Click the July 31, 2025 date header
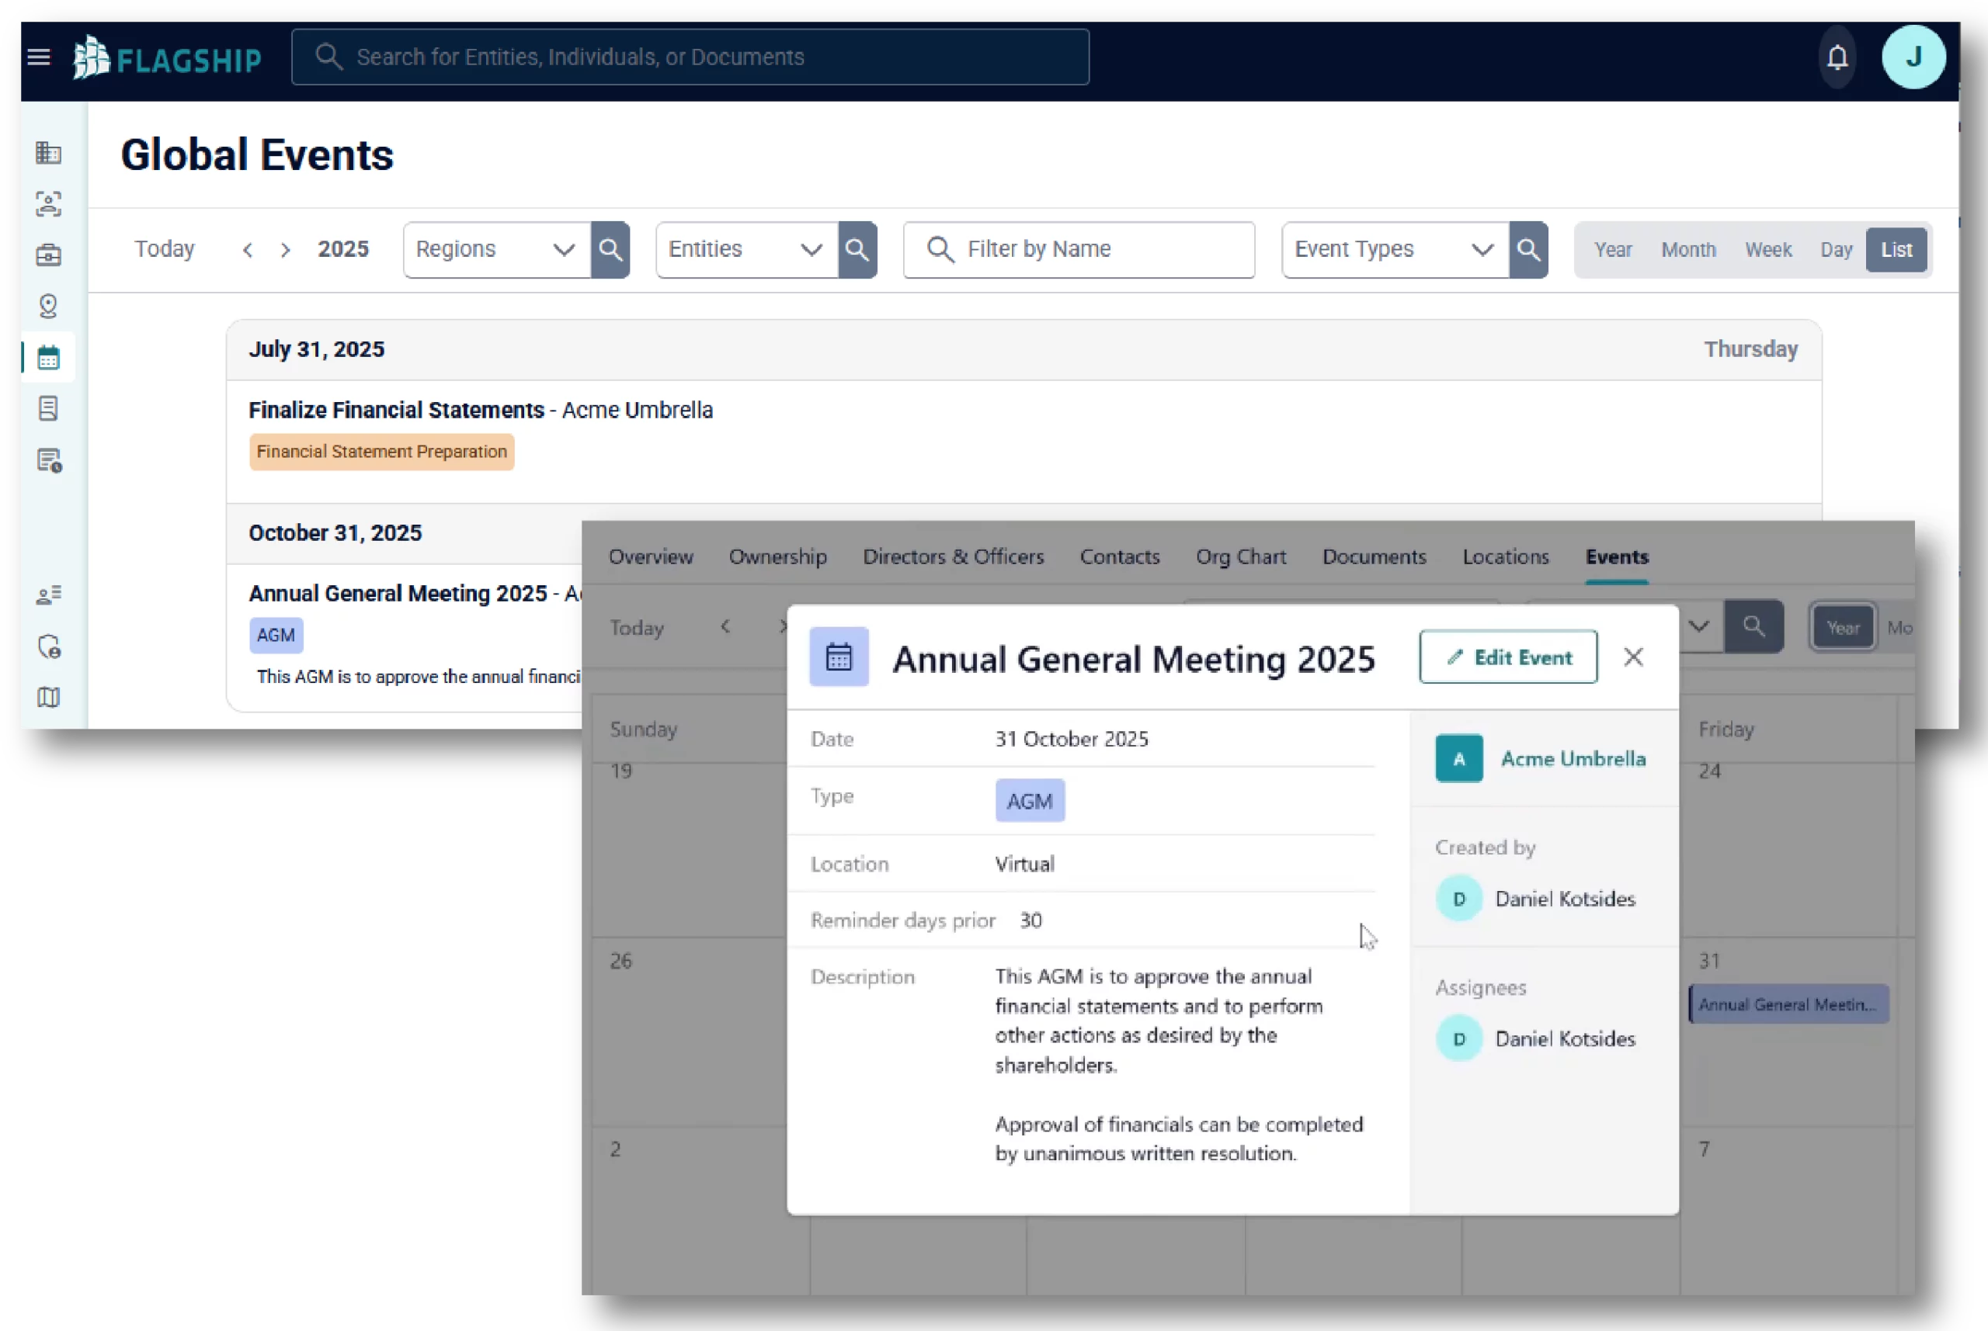This screenshot has height=1331, width=1988. tap(317, 350)
